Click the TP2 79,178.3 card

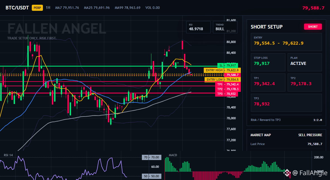point(305,82)
